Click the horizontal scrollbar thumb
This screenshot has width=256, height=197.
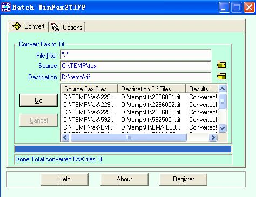129,138
